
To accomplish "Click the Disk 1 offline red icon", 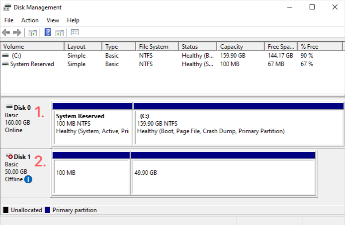I will [x=9, y=156].
